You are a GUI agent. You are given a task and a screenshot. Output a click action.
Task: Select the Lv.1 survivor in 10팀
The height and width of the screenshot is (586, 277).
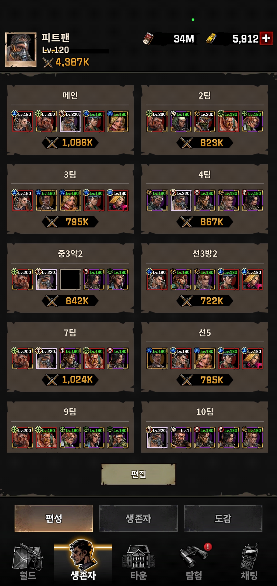point(181,437)
